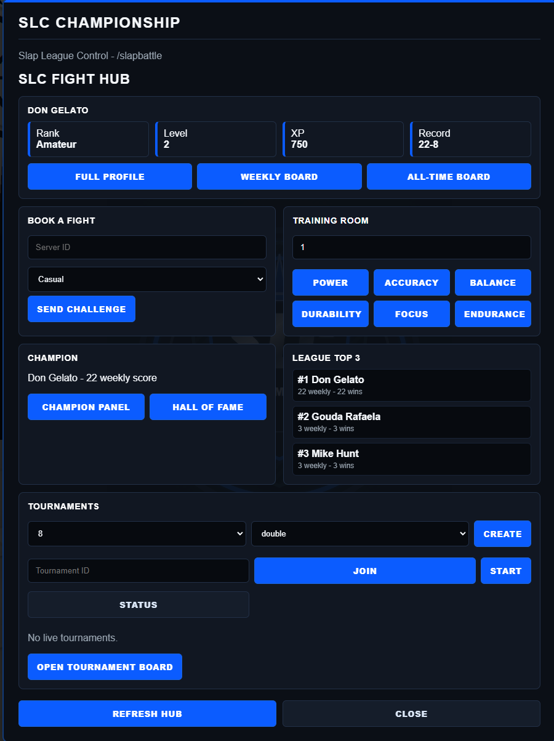Image resolution: width=554 pixels, height=741 pixels.
Task: Train the Endurance stat
Action: coord(493,314)
